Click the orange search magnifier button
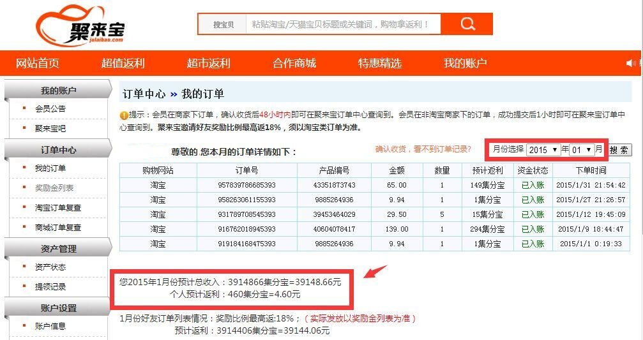This screenshot has height=340, width=643. [x=467, y=24]
